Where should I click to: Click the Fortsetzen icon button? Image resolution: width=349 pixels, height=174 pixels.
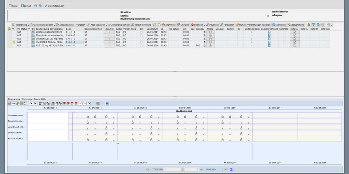222,25
